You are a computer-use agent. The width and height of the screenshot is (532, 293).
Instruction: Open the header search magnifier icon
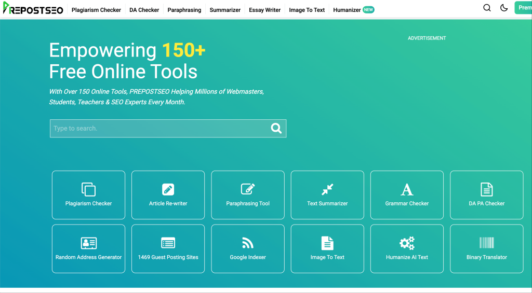coord(487,8)
